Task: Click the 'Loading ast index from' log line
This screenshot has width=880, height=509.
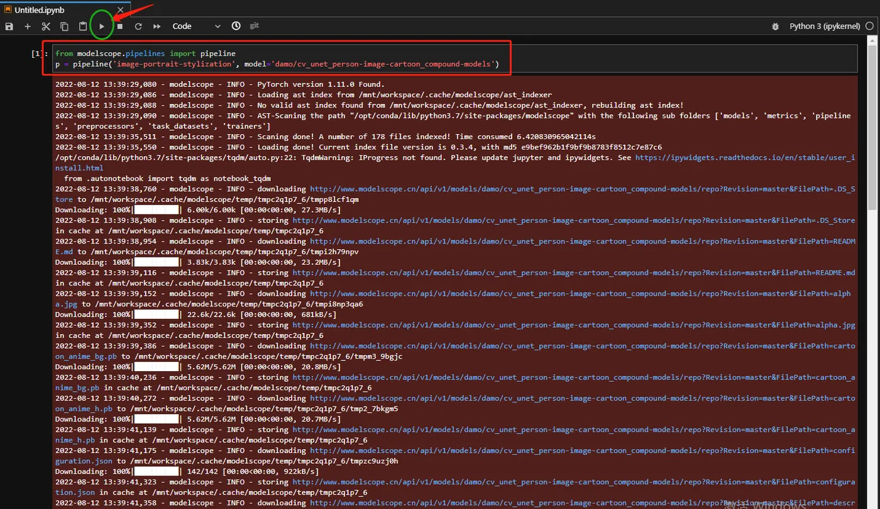Action: click(304, 94)
